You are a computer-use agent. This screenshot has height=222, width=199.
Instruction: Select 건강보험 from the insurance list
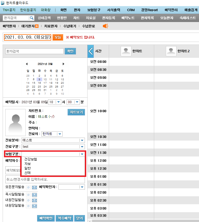[31, 159]
